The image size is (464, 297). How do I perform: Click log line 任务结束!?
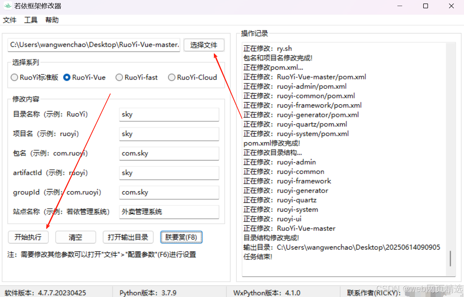coord(258,257)
